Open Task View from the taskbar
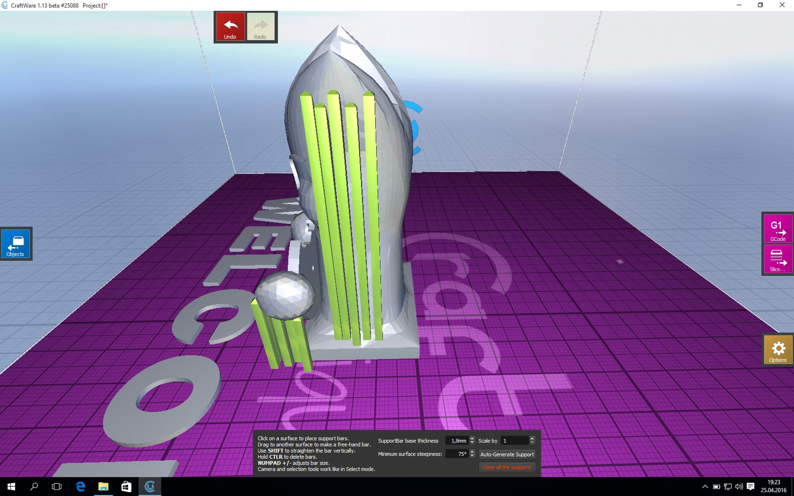794x496 pixels. pyautogui.click(x=56, y=487)
